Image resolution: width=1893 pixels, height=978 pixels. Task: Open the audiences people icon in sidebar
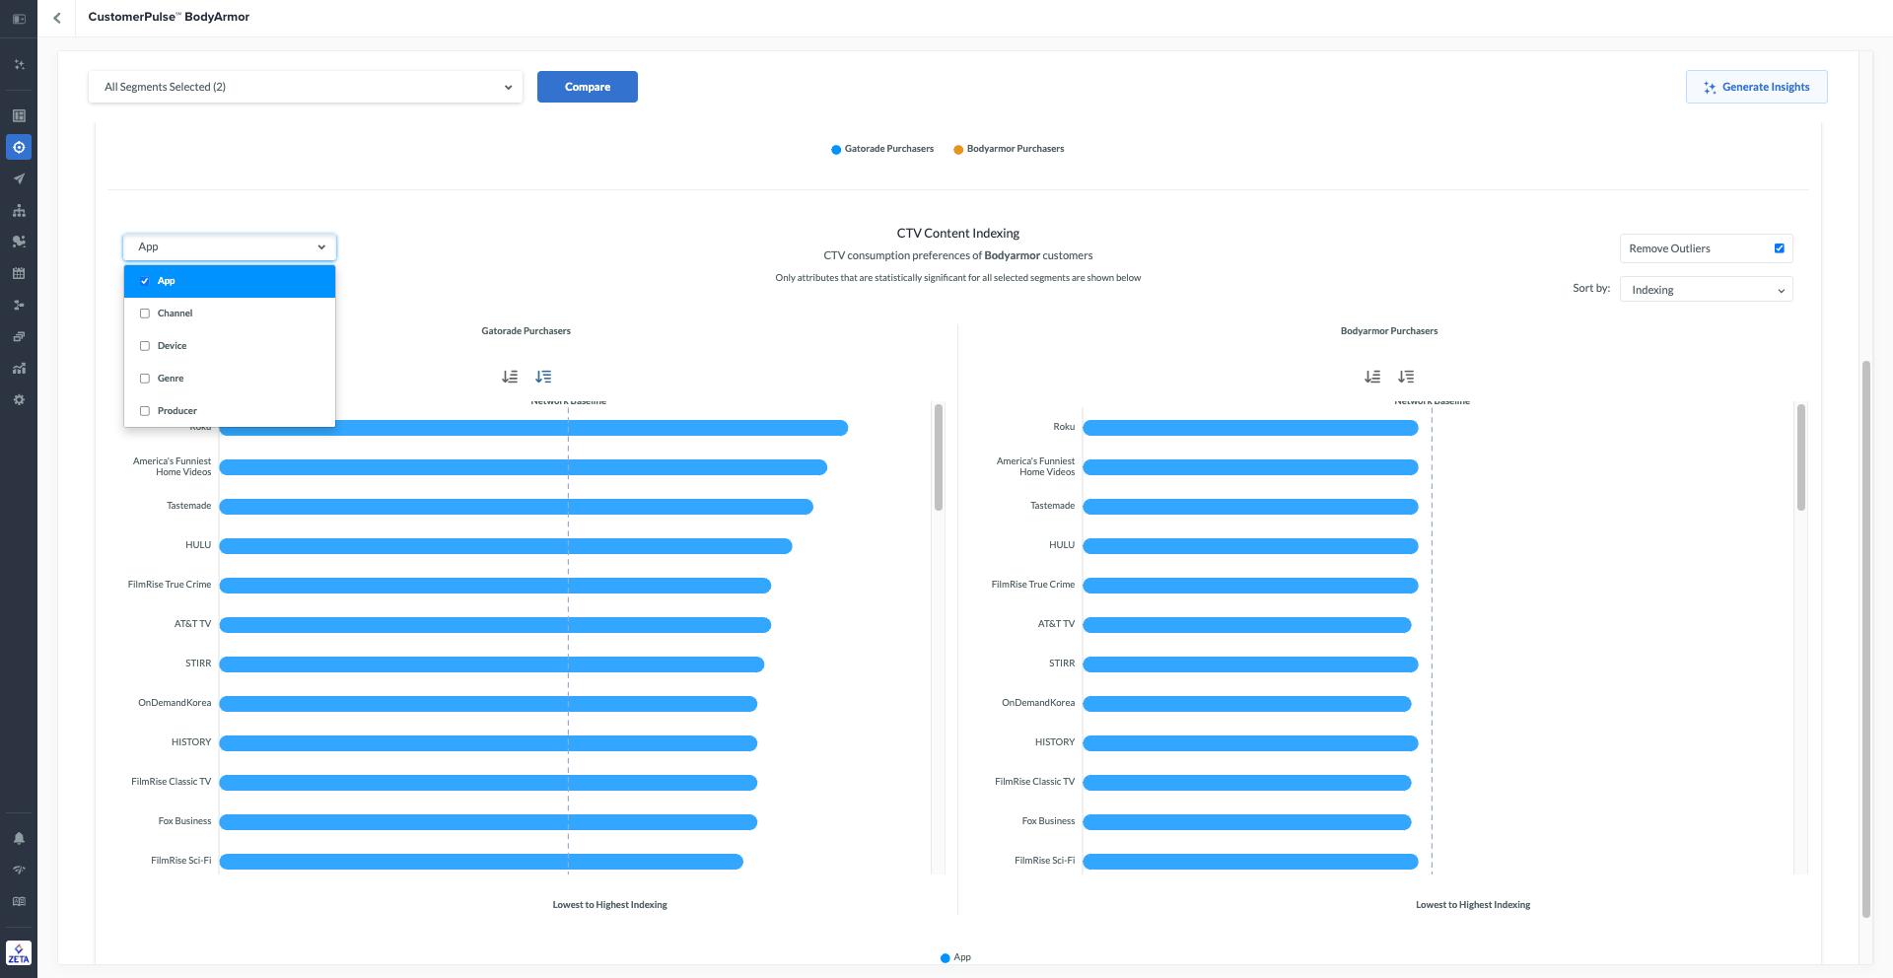pos(19,242)
